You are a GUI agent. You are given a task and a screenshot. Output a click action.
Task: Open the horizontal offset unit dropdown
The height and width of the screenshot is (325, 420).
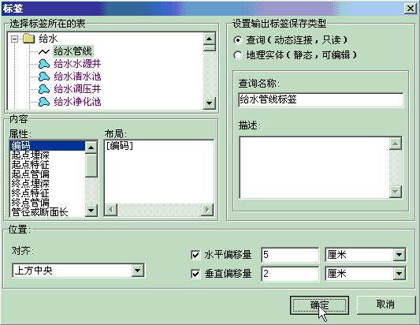[x=399, y=255]
